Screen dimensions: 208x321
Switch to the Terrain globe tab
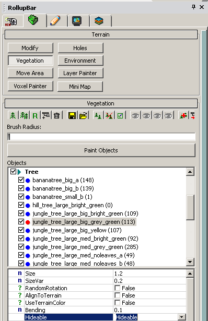[33, 20]
